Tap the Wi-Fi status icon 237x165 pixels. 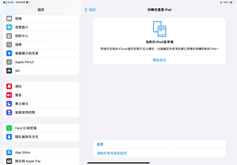tap(221, 2)
